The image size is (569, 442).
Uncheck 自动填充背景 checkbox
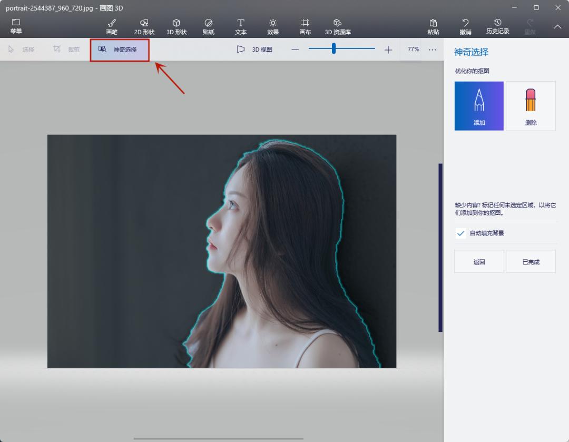pos(461,233)
